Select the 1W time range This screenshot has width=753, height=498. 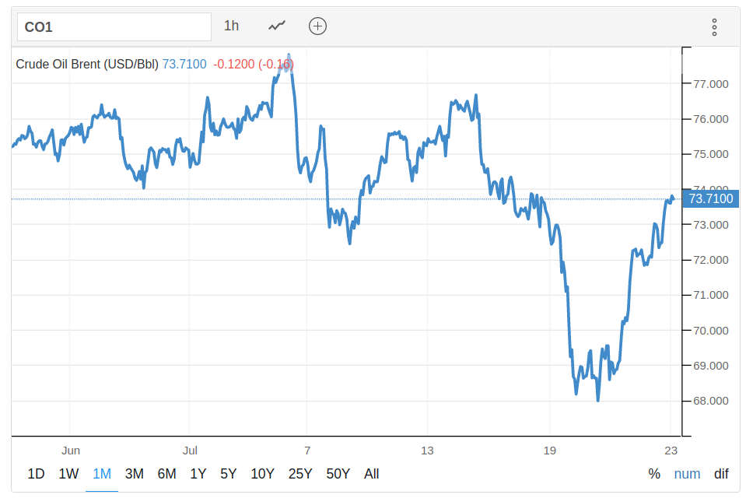tap(68, 474)
